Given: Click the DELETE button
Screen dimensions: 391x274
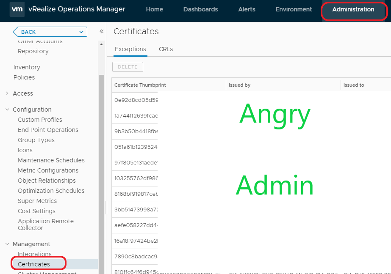Looking at the screenshot, I should [128, 67].
